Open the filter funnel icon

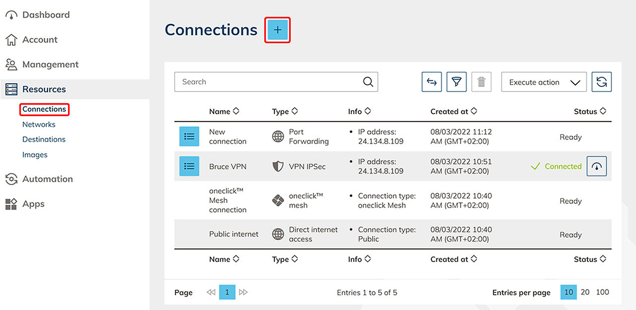tap(456, 82)
